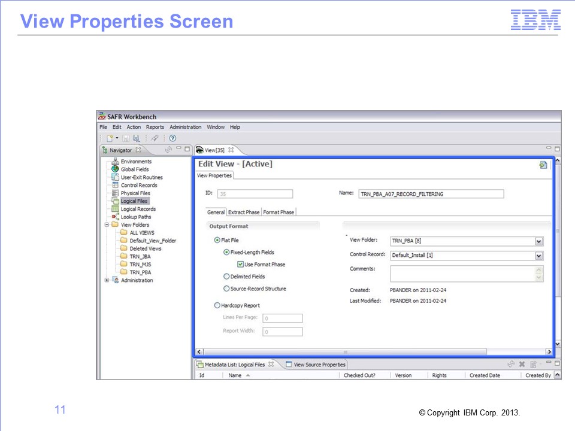The height and width of the screenshot is (431, 575).
Task: Select Physical Files in Navigator
Action: pyautogui.click(x=135, y=193)
